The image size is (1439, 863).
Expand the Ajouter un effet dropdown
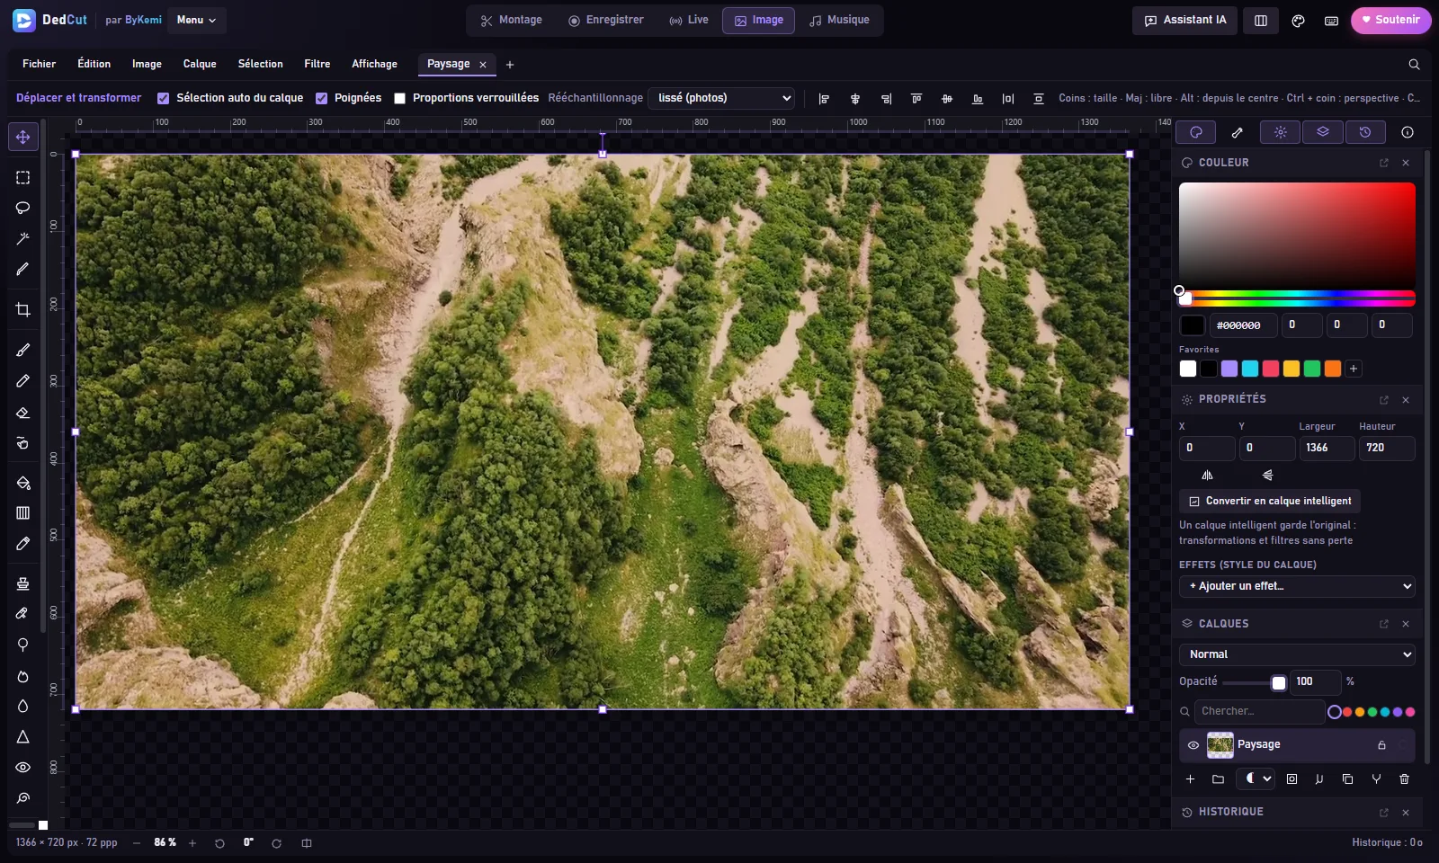1297,586
